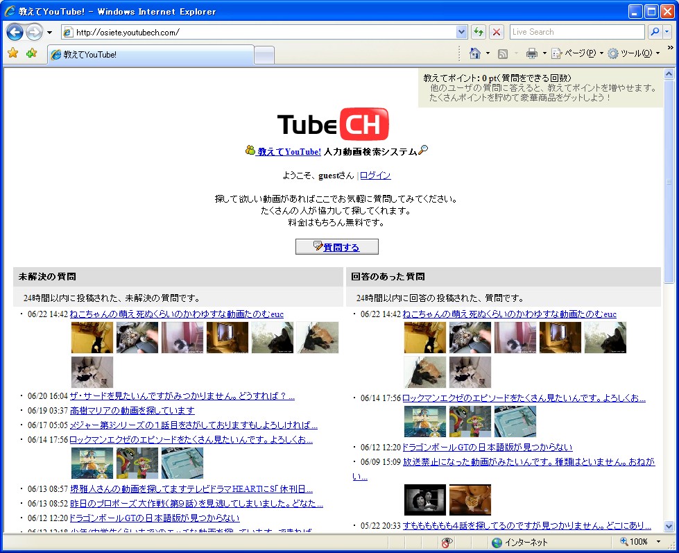The width and height of the screenshot is (679, 553).
Task: Open ロックマンエグゼ link under 回答のあった質問
Action: point(524,398)
